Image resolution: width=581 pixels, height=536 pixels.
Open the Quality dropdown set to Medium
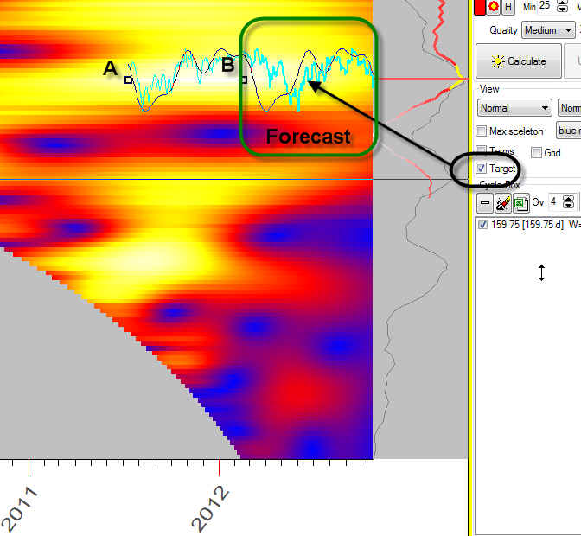click(548, 30)
